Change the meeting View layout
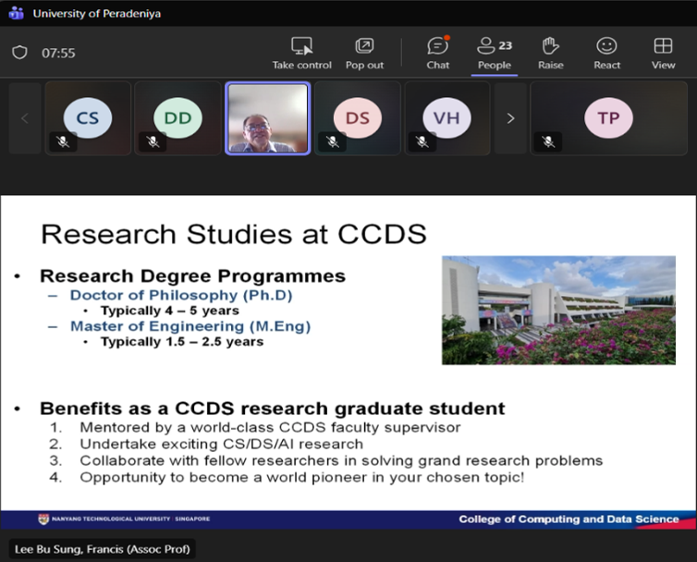The width and height of the screenshot is (697, 562). tap(663, 46)
